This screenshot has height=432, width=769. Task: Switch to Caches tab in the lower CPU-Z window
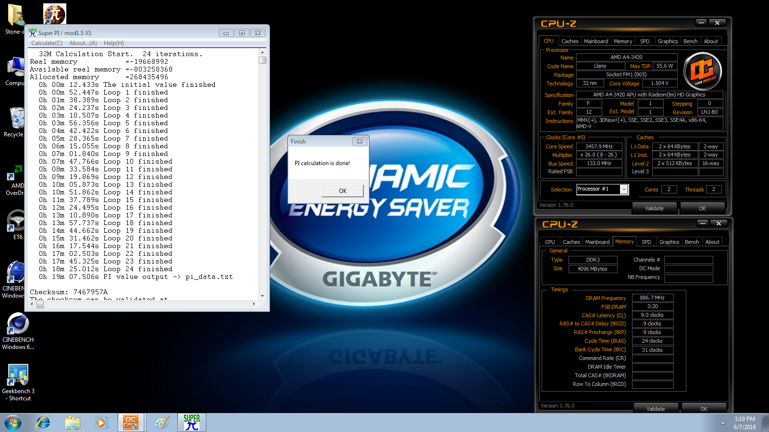[x=571, y=242]
